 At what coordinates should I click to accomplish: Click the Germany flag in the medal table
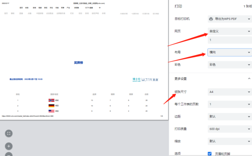click(x=52, y=105)
